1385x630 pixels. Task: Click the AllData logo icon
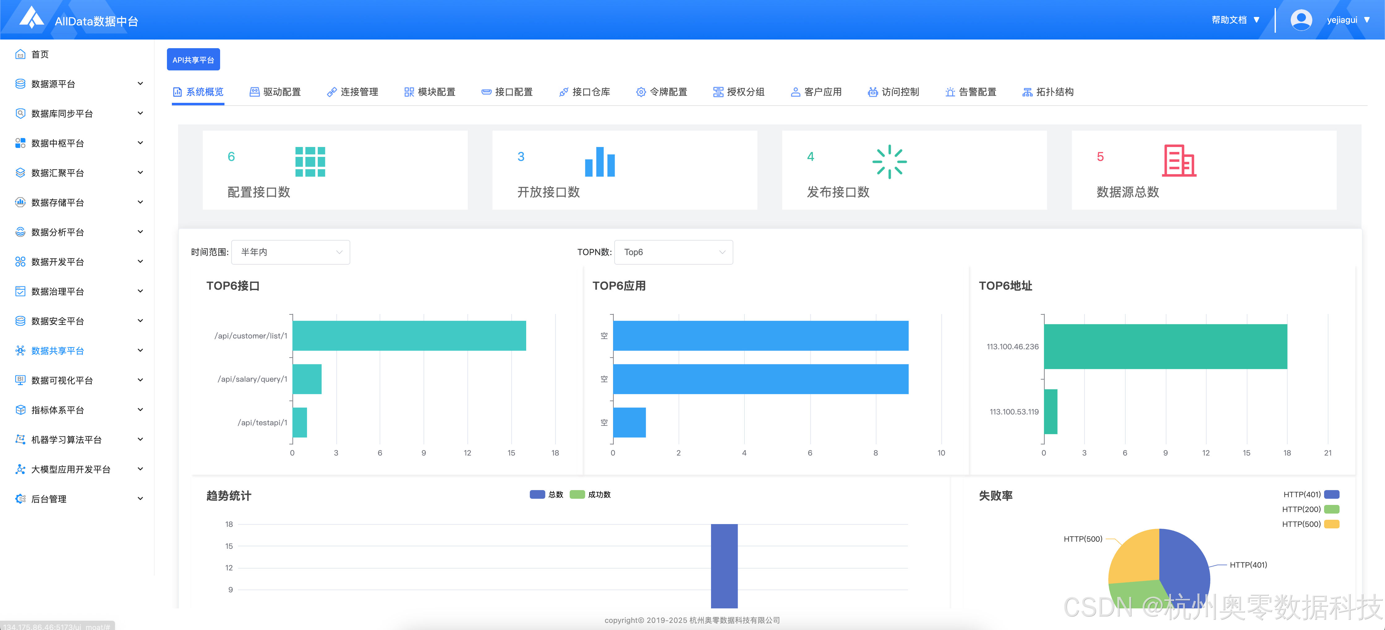click(31, 18)
